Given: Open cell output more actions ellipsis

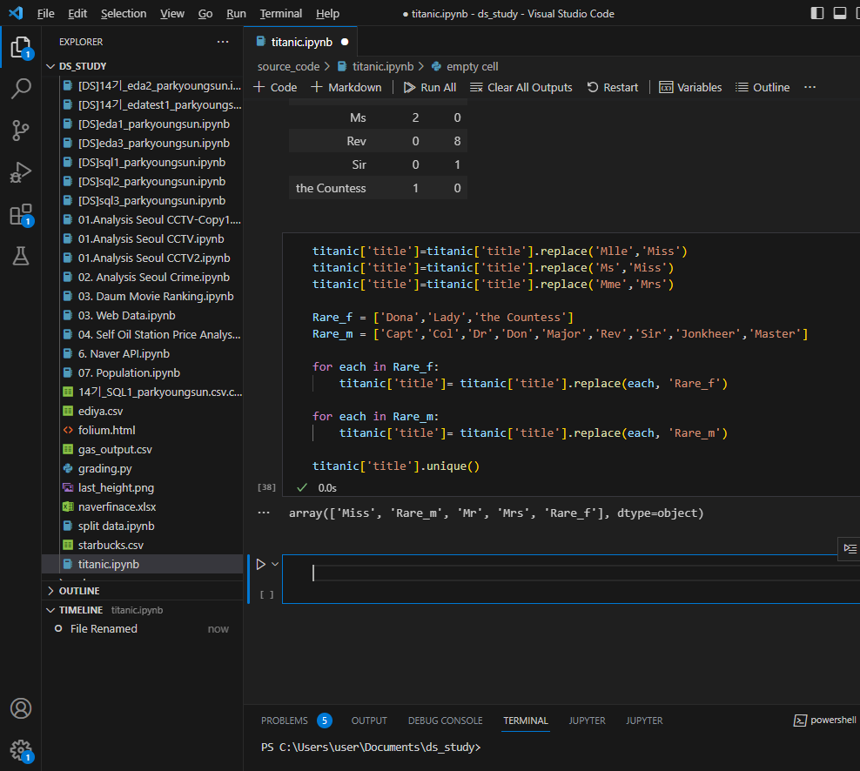Looking at the screenshot, I should click(x=264, y=513).
